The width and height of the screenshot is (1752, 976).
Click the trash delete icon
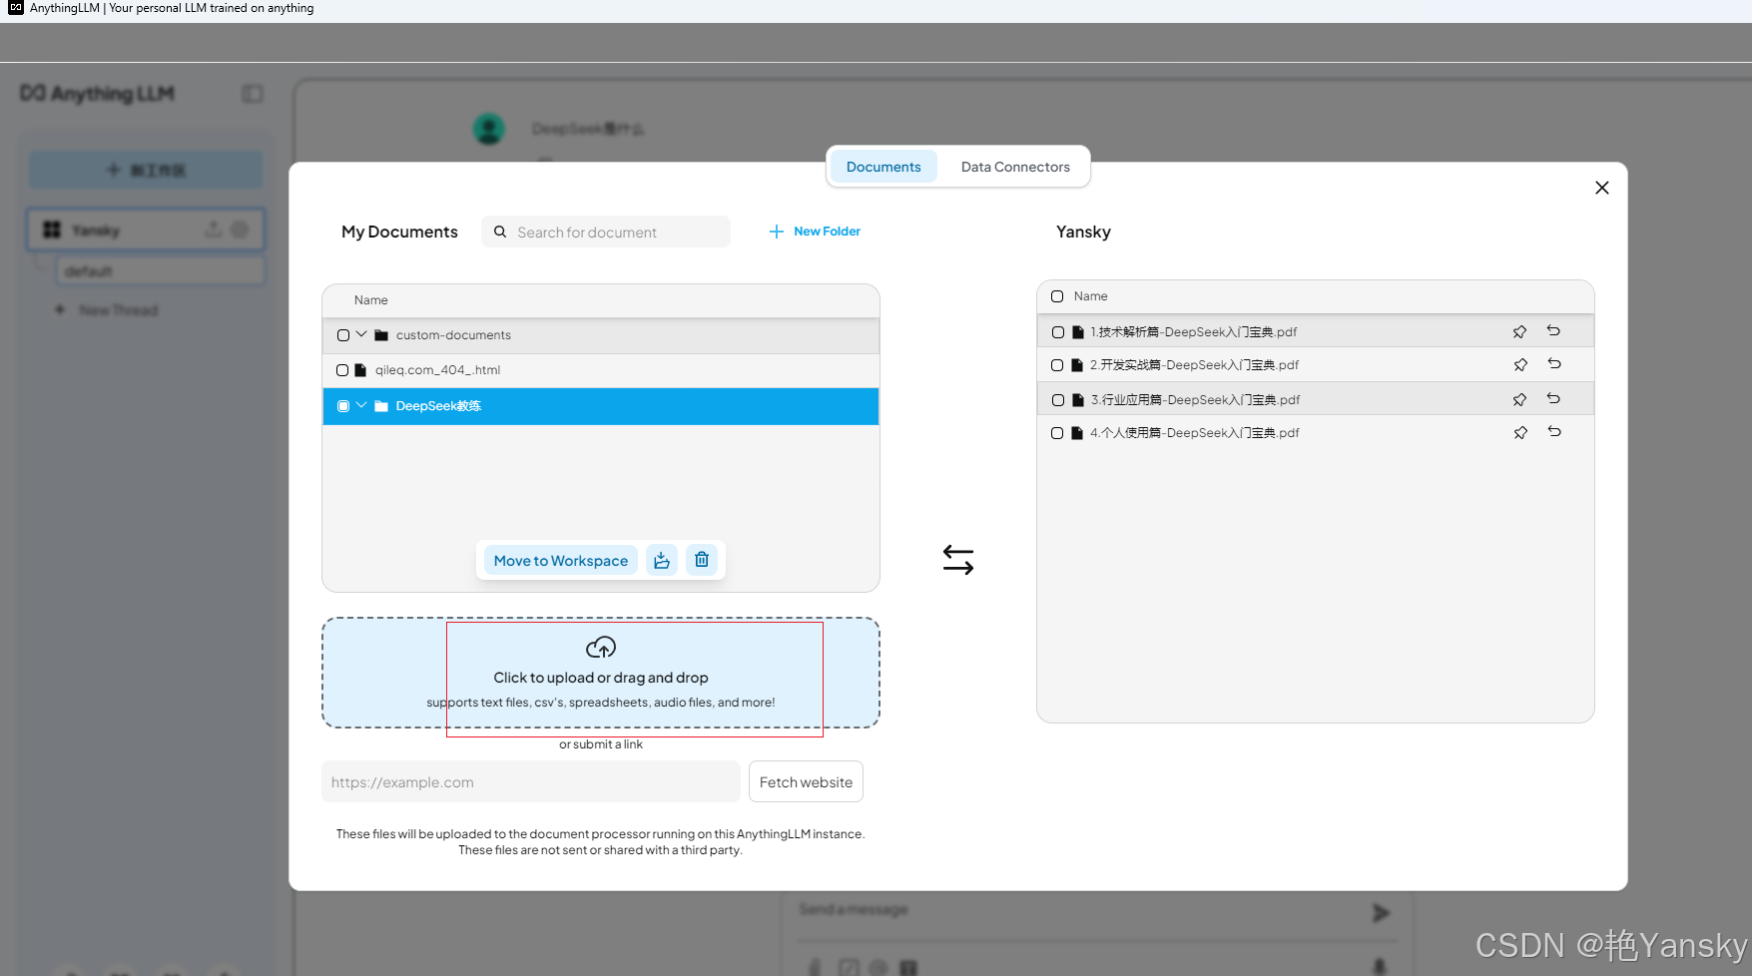702,560
